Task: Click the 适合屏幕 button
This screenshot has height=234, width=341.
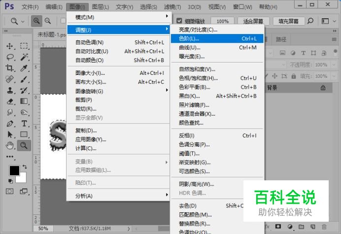Action: 253,21
